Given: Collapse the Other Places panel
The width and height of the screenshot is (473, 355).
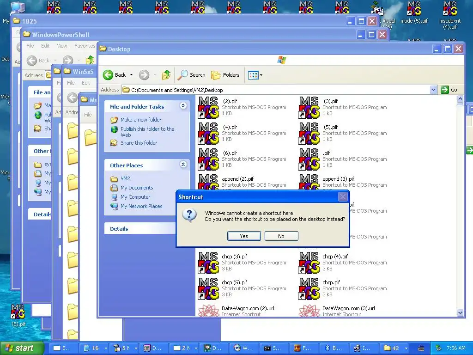Looking at the screenshot, I should coord(183,165).
